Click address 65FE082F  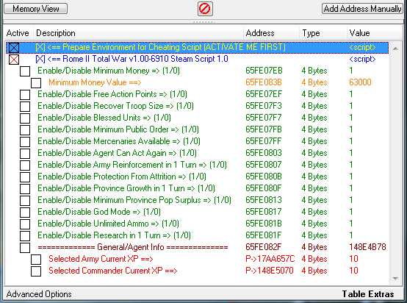click(x=264, y=247)
